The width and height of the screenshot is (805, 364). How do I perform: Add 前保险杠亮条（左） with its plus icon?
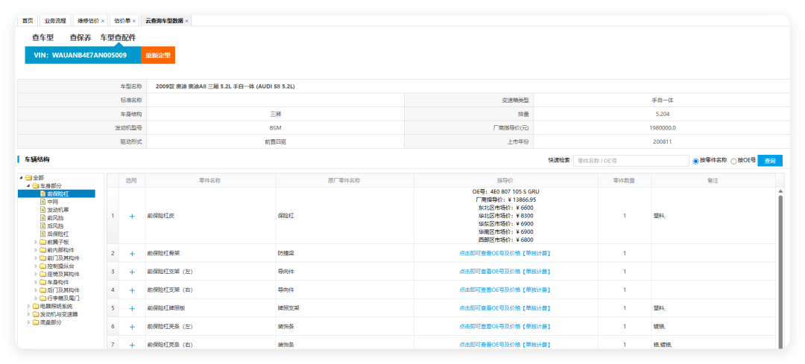pyautogui.click(x=132, y=327)
